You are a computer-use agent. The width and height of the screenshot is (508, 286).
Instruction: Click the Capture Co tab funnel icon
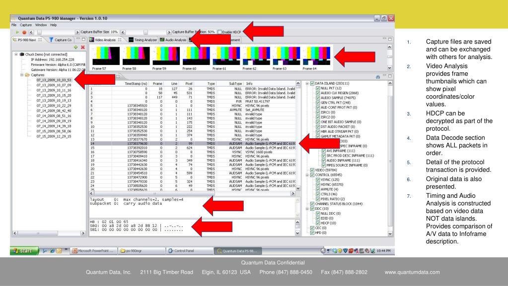[x=51, y=40]
